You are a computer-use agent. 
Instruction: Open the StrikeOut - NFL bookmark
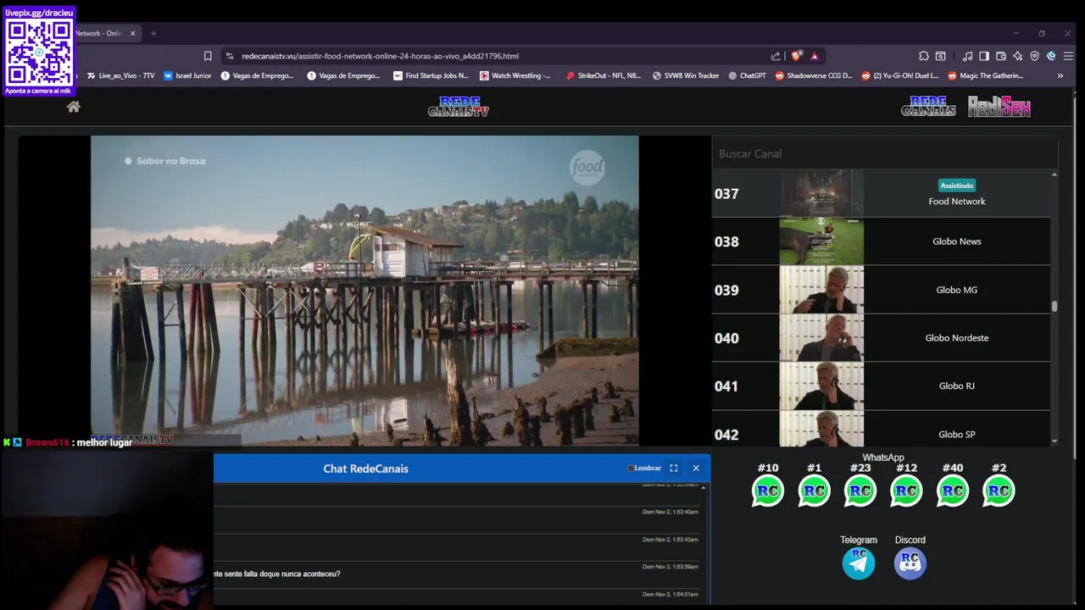point(604,75)
